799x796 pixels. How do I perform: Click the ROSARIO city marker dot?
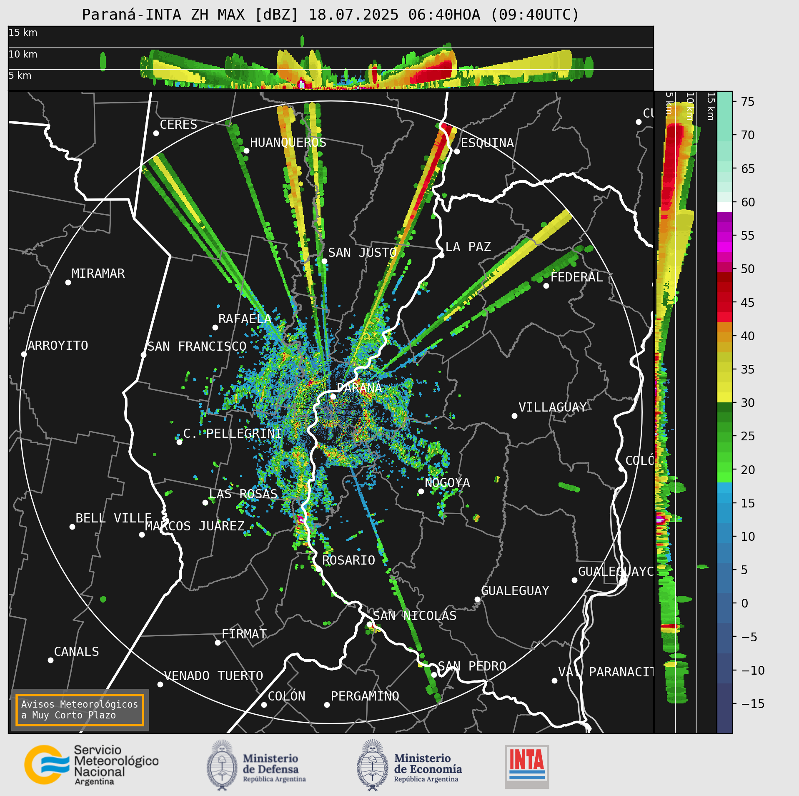click(318, 569)
